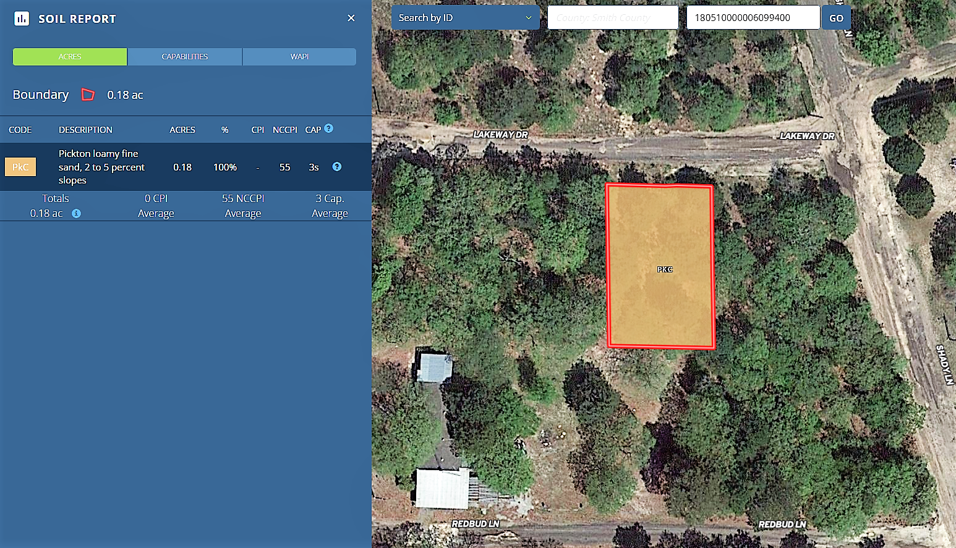Screen dimensions: 956x548
Task: Click the orange PkC soil code swatch
Action: click(x=20, y=167)
